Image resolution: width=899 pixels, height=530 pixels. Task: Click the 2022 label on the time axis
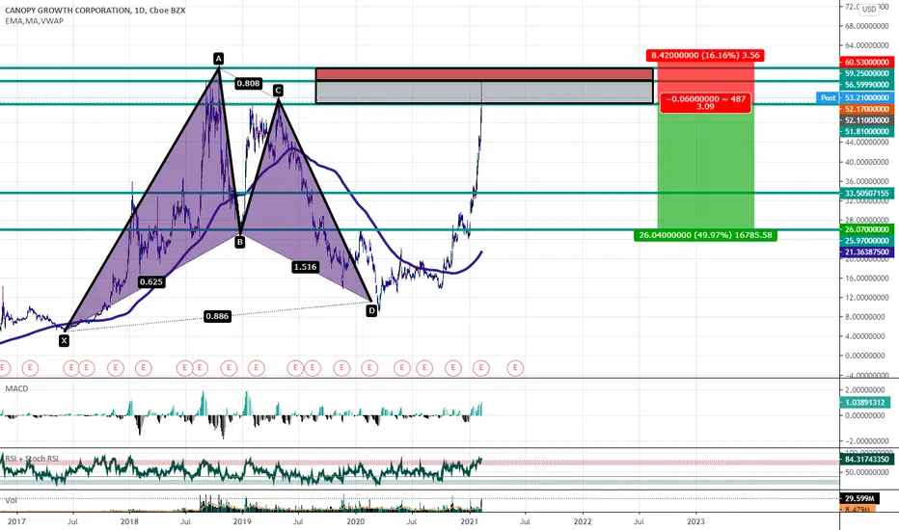pos(583,521)
